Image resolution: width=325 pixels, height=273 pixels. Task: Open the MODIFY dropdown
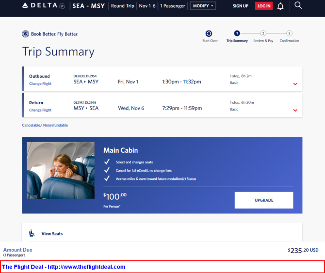coord(203,6)
